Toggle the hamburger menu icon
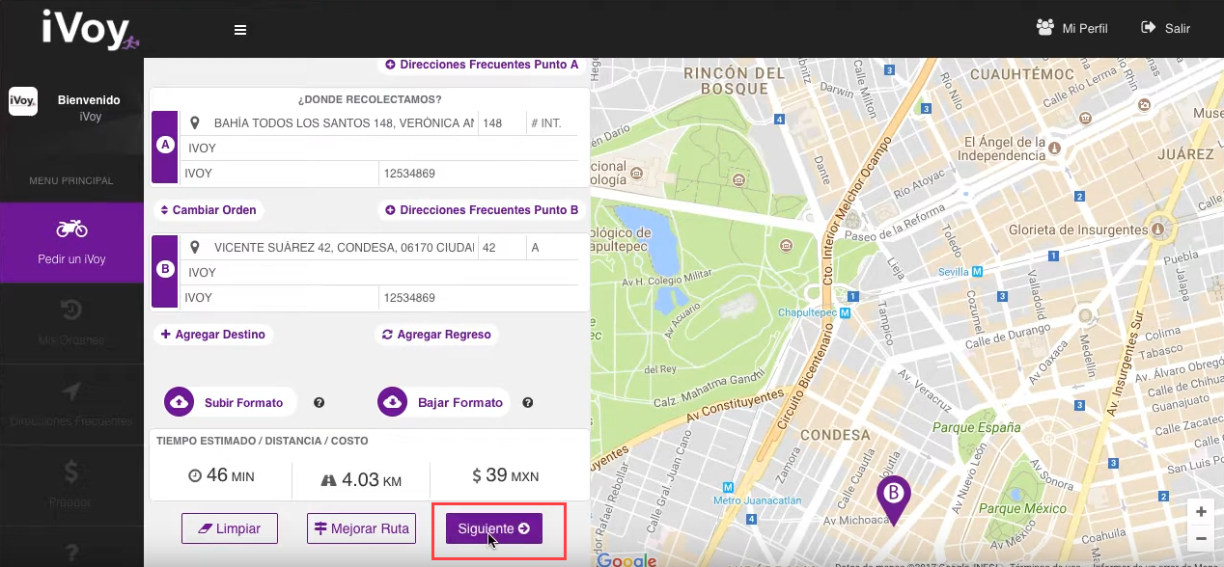 [240, 30]
